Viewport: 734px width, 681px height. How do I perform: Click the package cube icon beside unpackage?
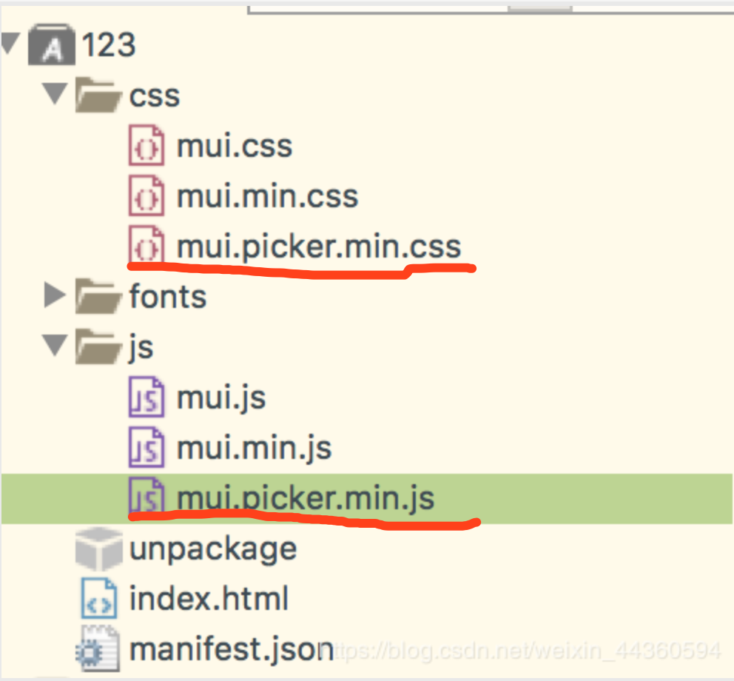tap(98, 549)
